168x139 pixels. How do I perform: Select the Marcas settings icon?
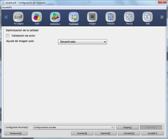coord(129,17)
